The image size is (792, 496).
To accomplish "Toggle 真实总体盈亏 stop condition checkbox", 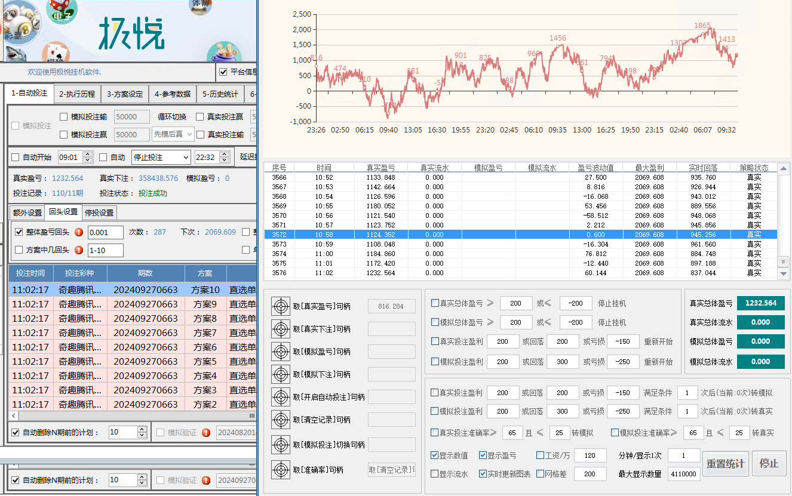I will tap(435, 303).
